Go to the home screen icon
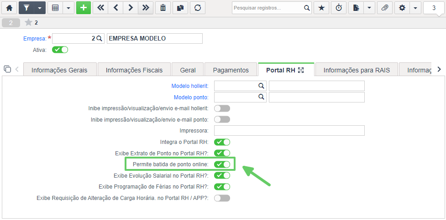The image size is (446, 220). [x=9, y=8]
